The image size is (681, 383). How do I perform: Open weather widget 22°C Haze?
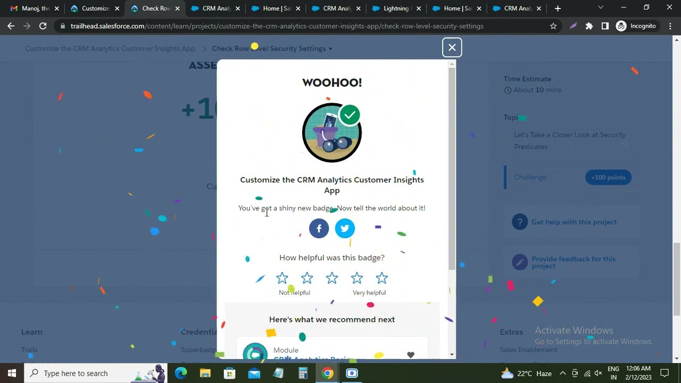click(x=527, y=373)
